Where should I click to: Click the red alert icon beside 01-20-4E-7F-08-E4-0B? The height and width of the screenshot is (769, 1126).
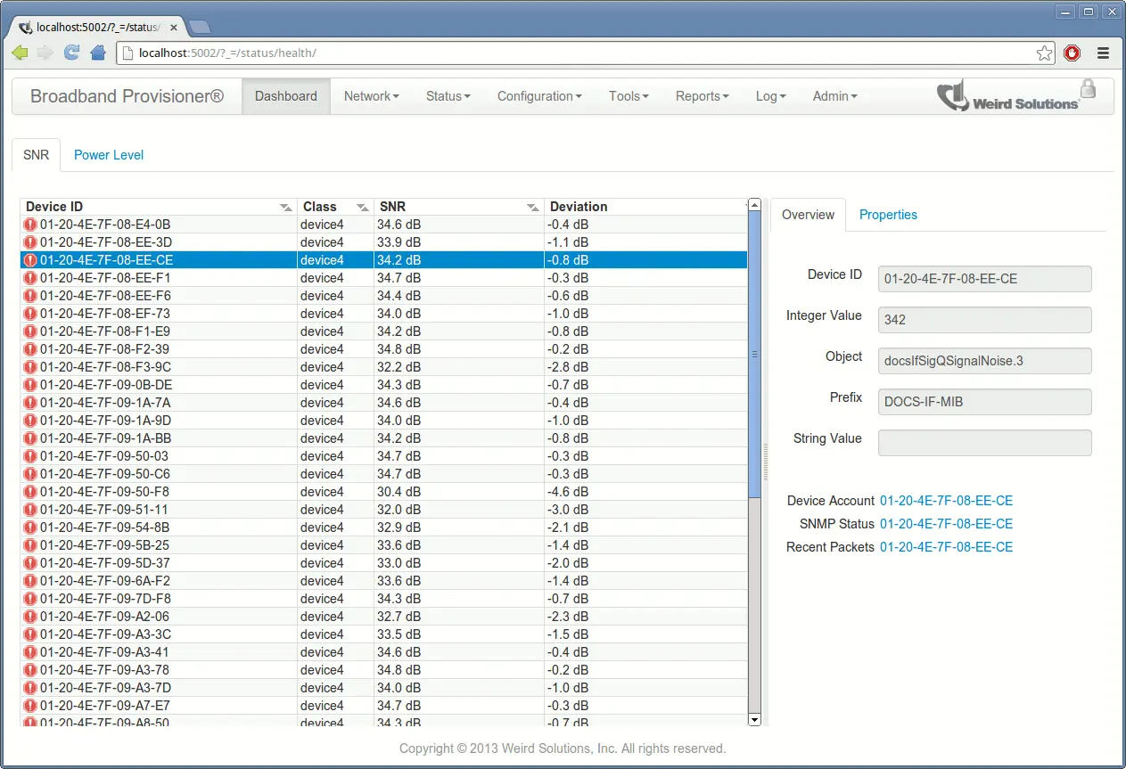pos(29,225)
